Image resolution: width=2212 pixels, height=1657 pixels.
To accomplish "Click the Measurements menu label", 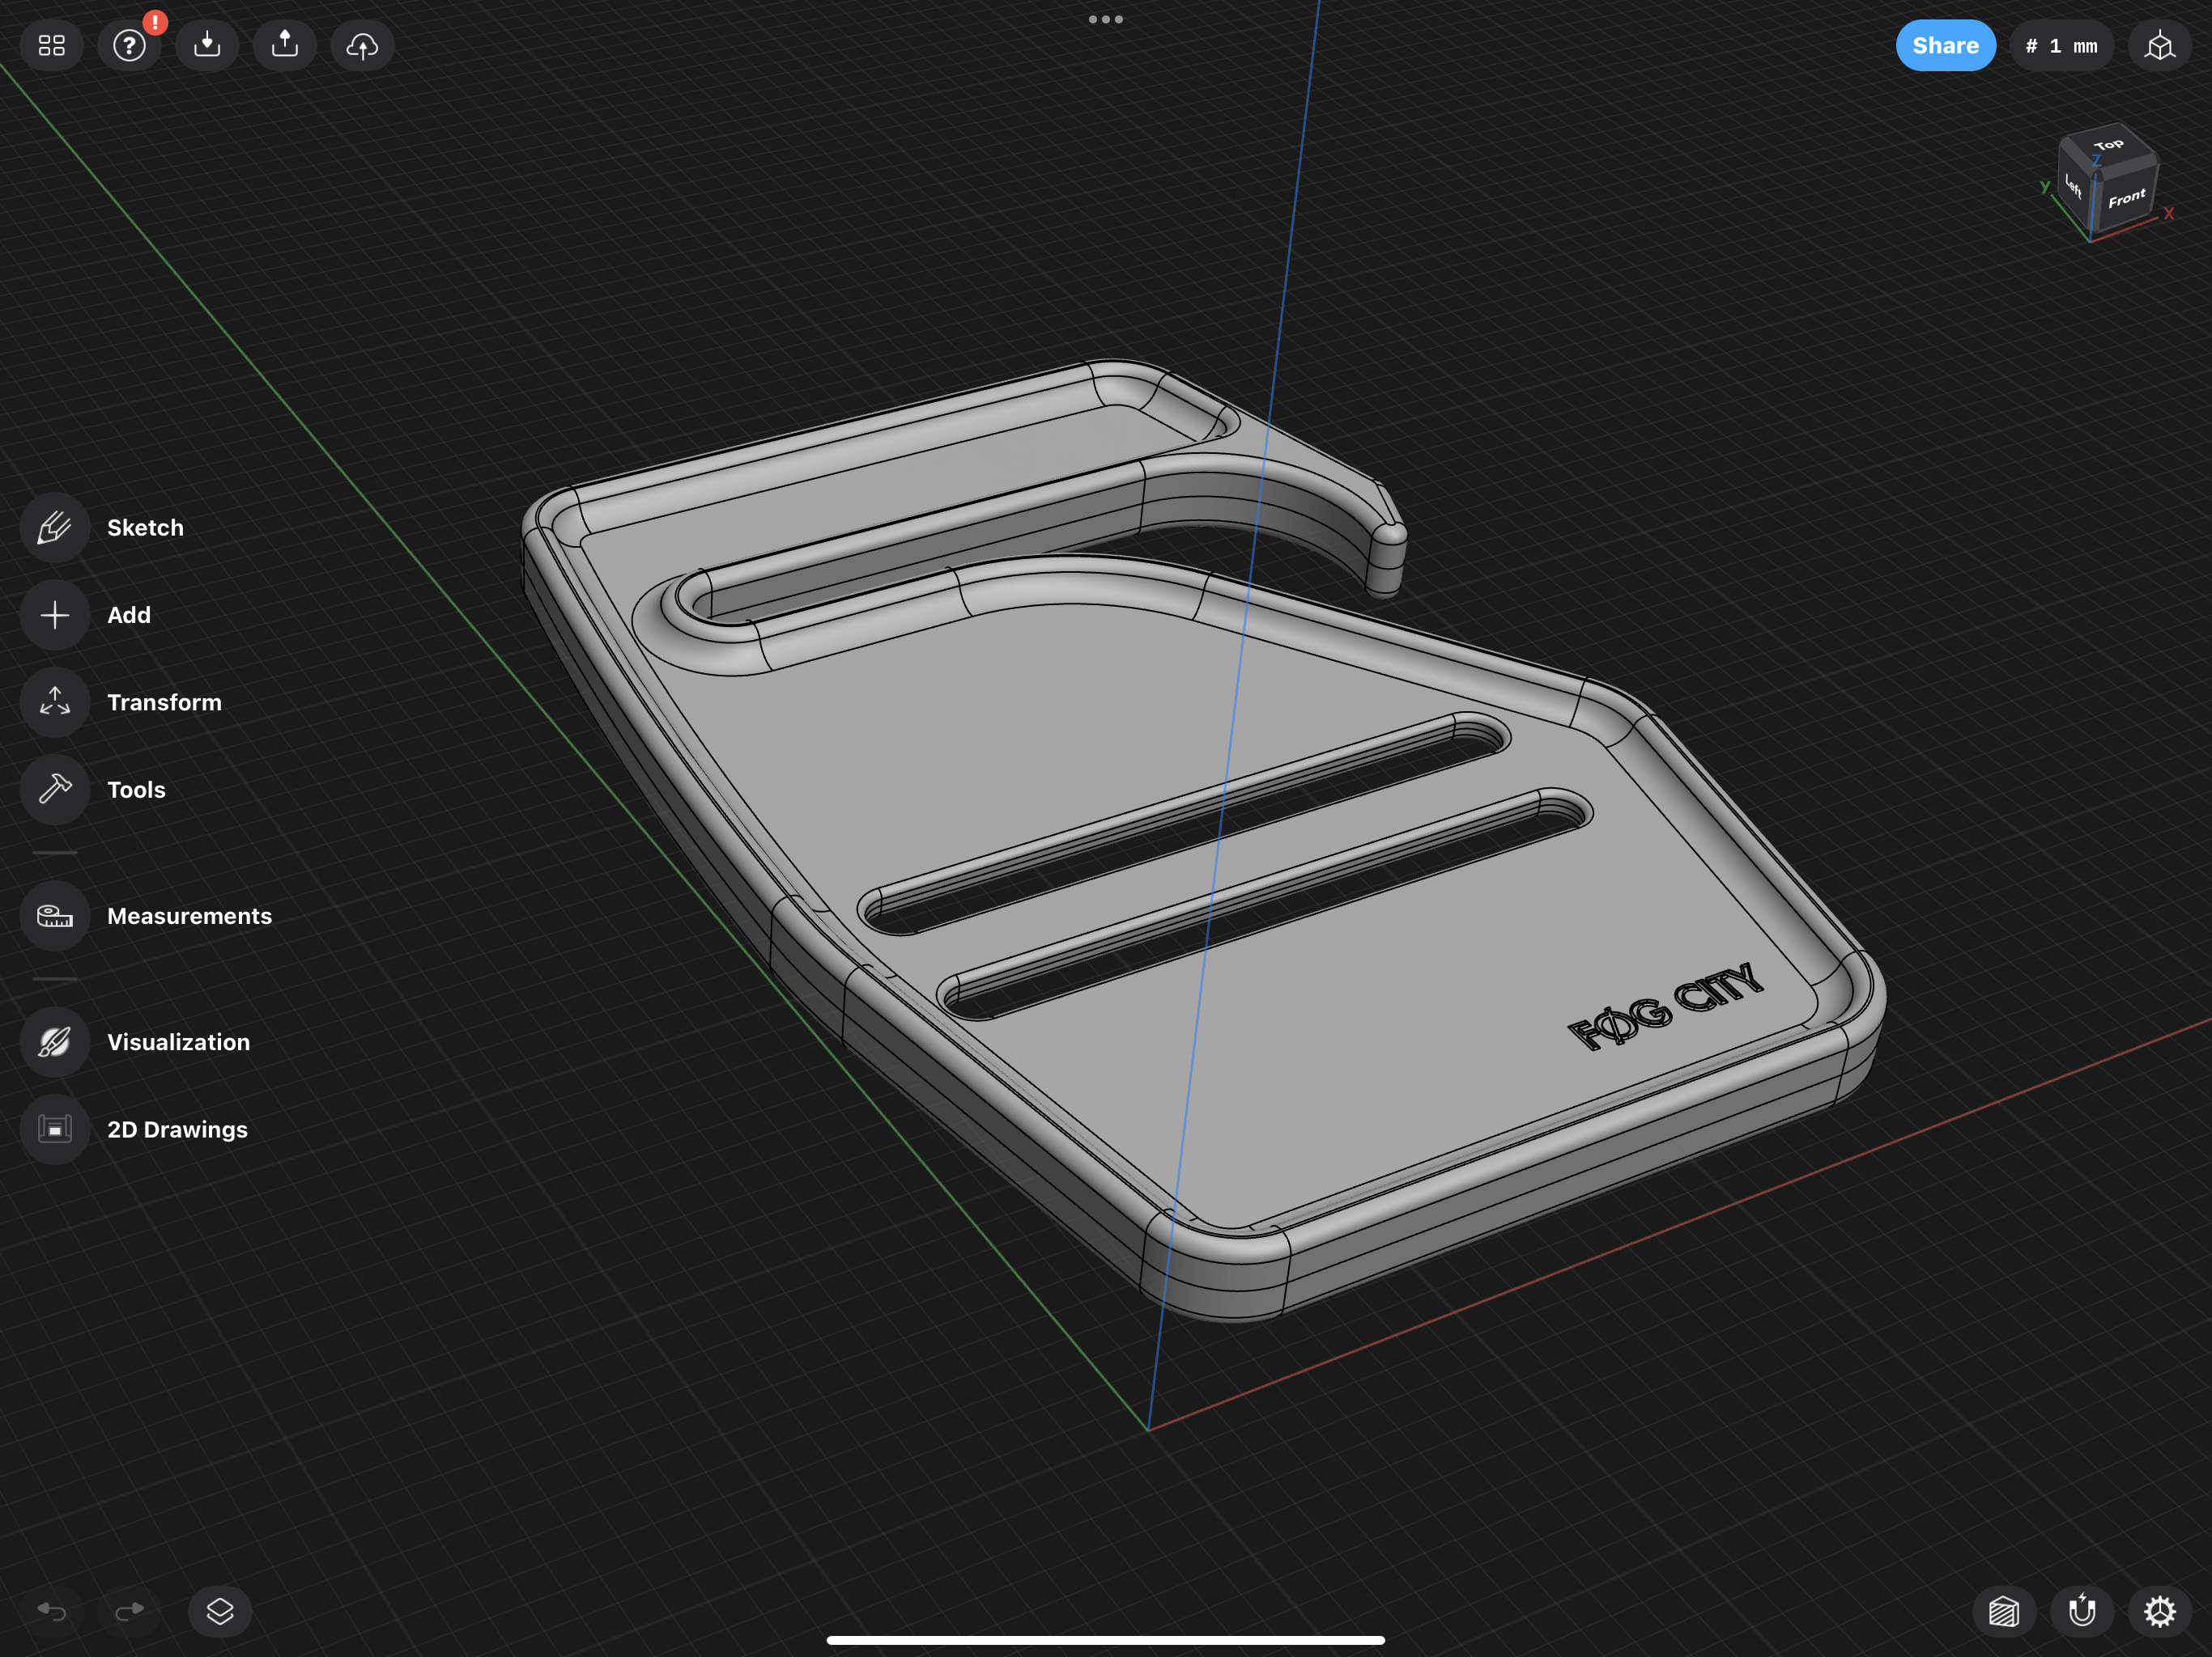I will point(189,915).
